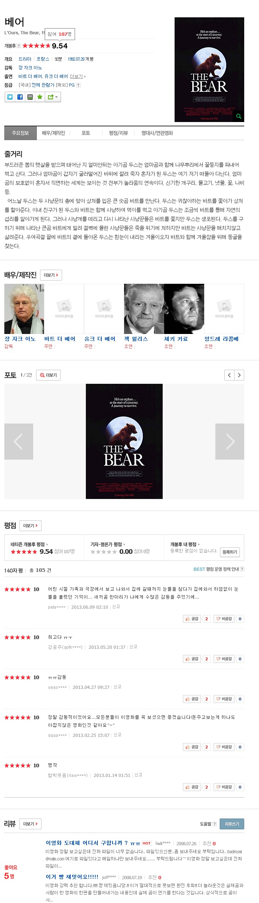Open the 기자·평론가 평점 link
This screenshot has height=903, width=259.
point(107,544)
